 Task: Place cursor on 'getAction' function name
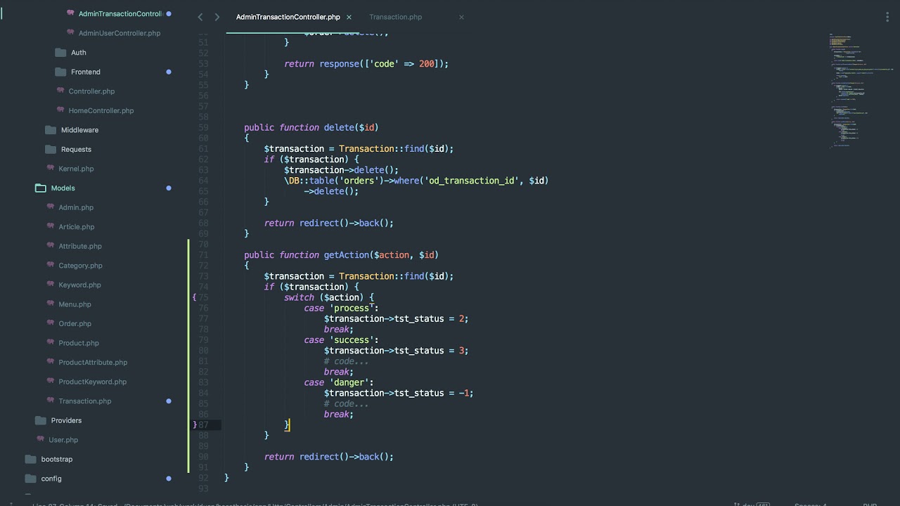click(x=346, y=255)
